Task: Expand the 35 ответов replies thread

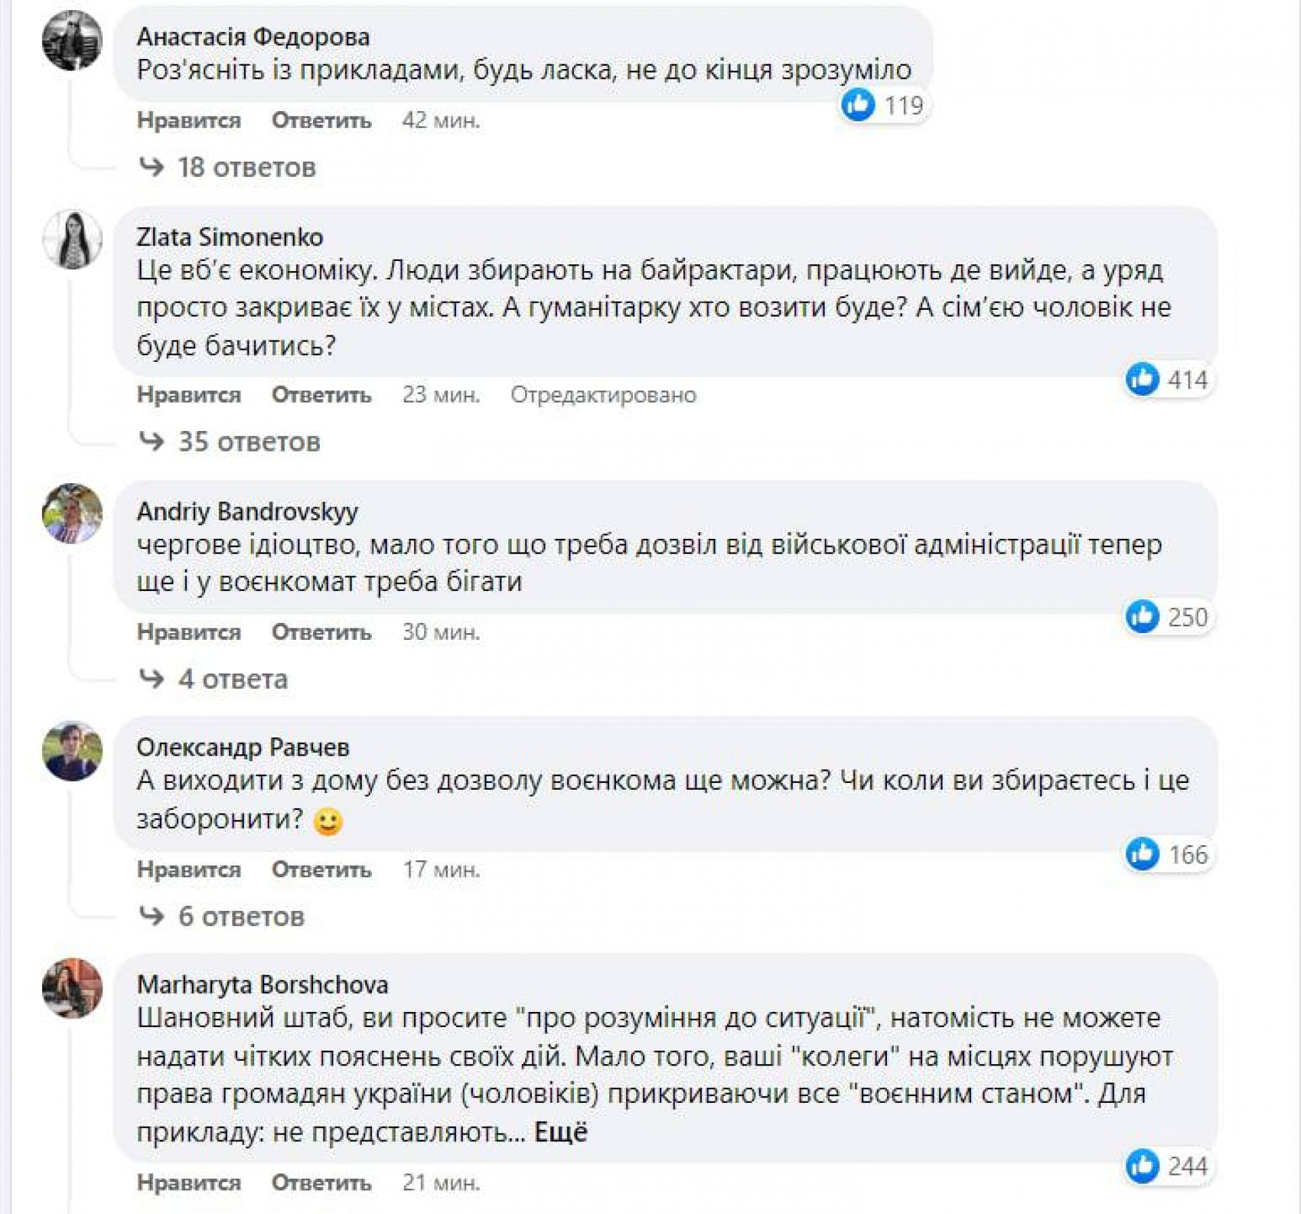Action: [x=249, y=442]
